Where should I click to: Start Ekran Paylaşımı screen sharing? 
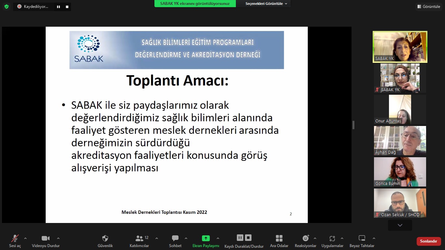click(x=206, y=241)
